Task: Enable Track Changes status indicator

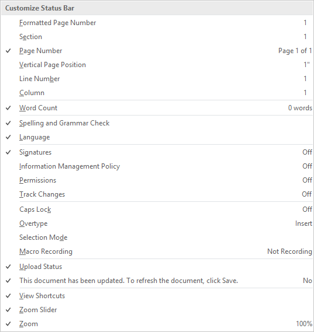Action: (157, 194)
